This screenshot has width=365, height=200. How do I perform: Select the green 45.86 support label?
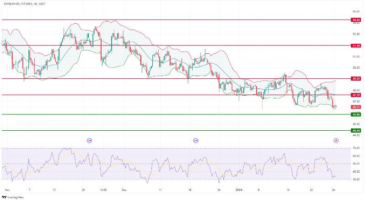[356, 114]
